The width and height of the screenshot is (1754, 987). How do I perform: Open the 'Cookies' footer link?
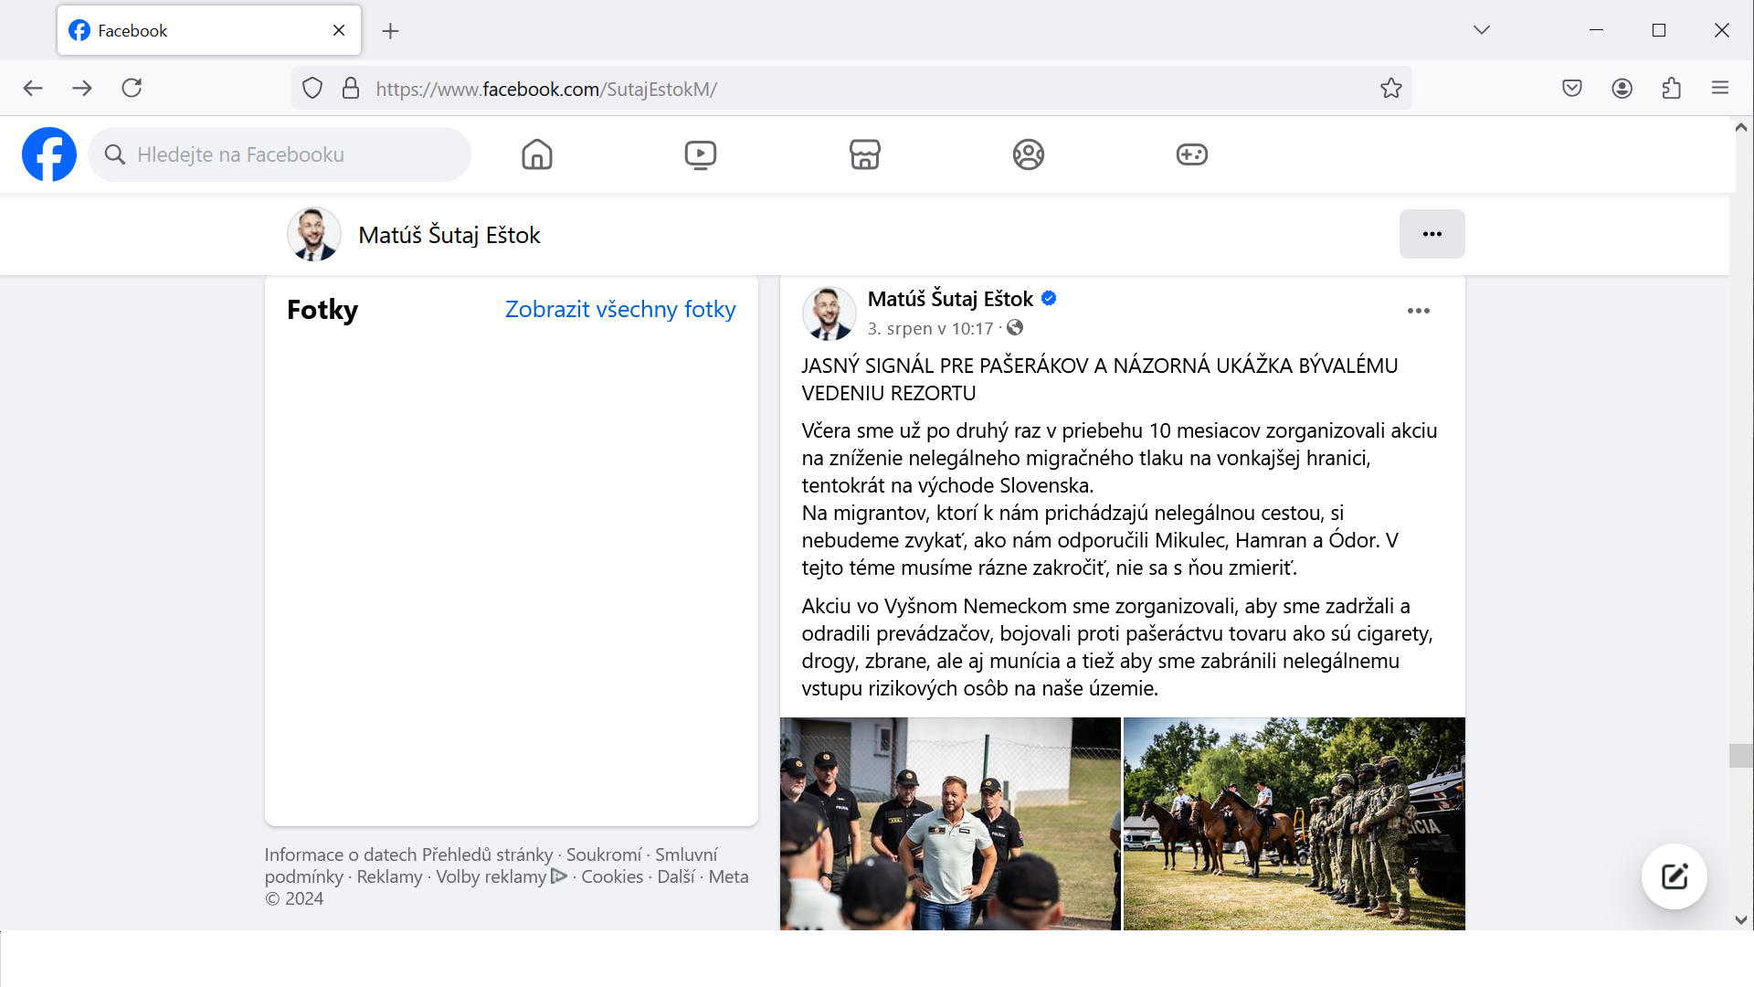612,876
